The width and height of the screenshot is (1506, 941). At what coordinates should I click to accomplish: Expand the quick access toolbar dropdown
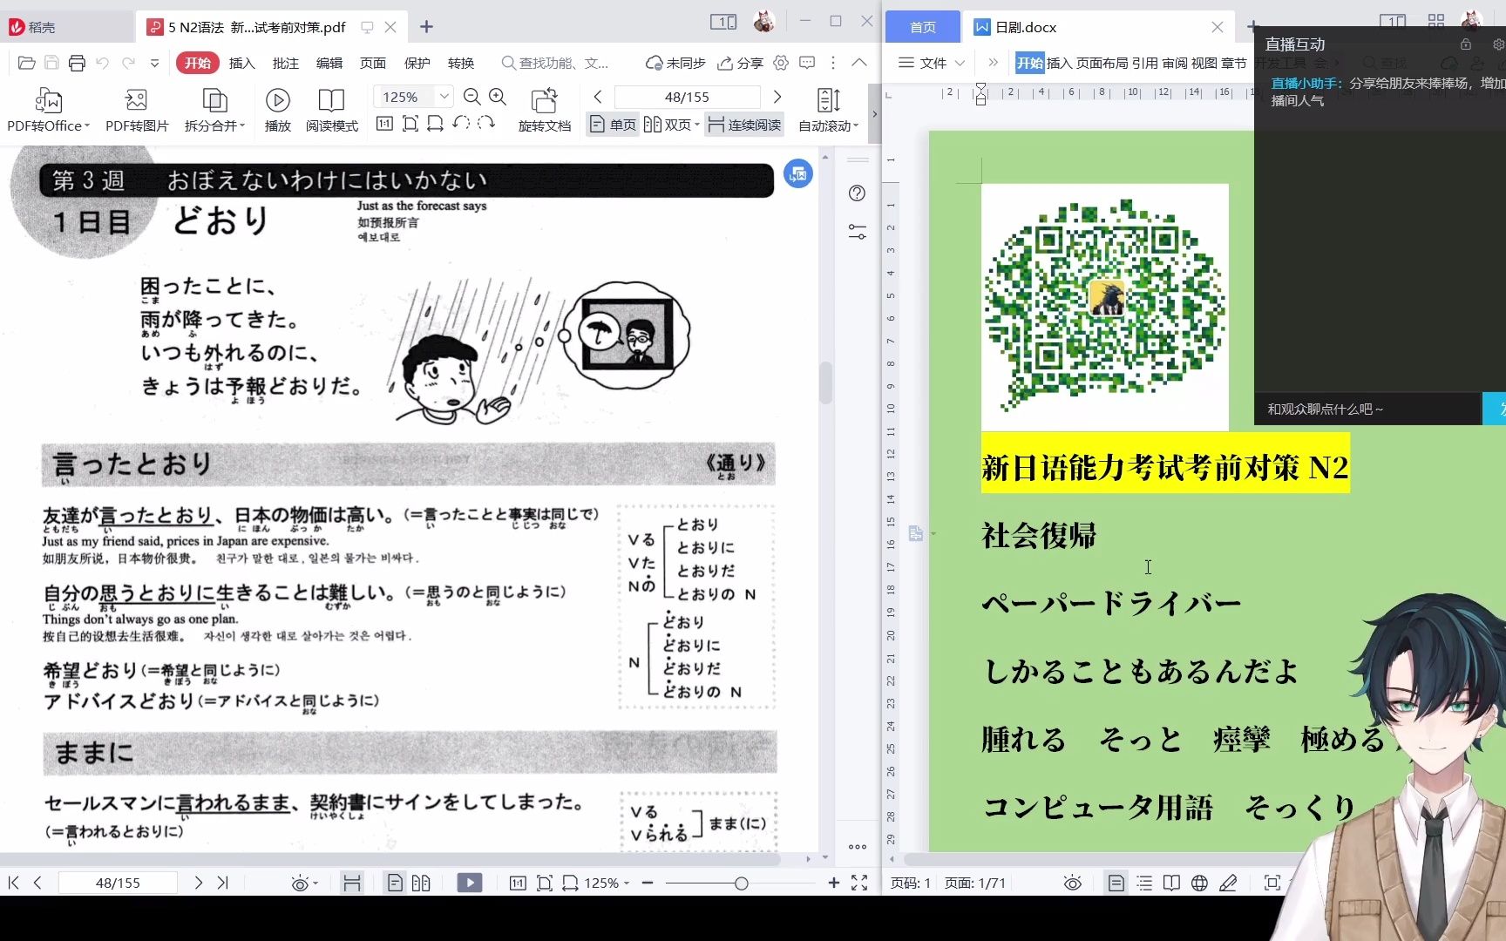pyautogui.click(x=154, y=63)
